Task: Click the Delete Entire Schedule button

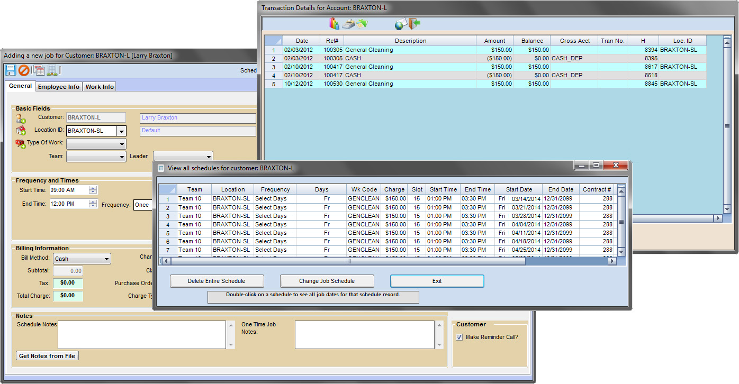Action: 217,281
